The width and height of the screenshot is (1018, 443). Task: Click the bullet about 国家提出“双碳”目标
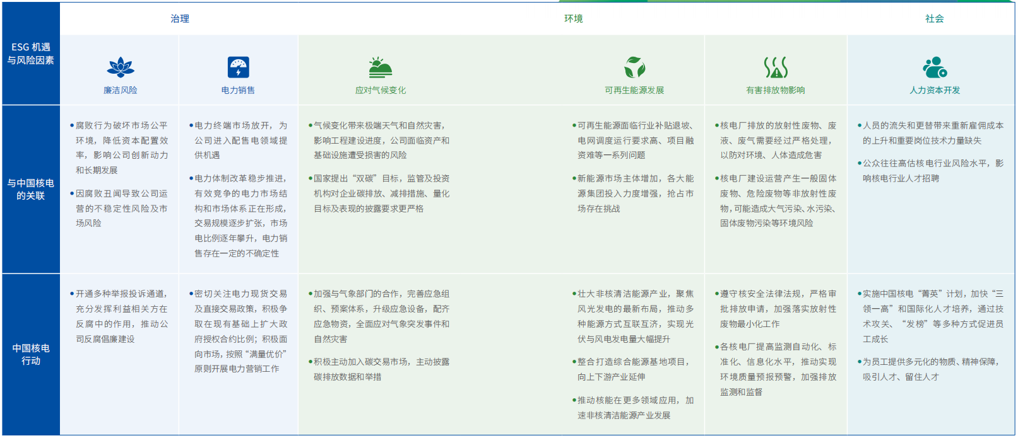tap(379, 193)
